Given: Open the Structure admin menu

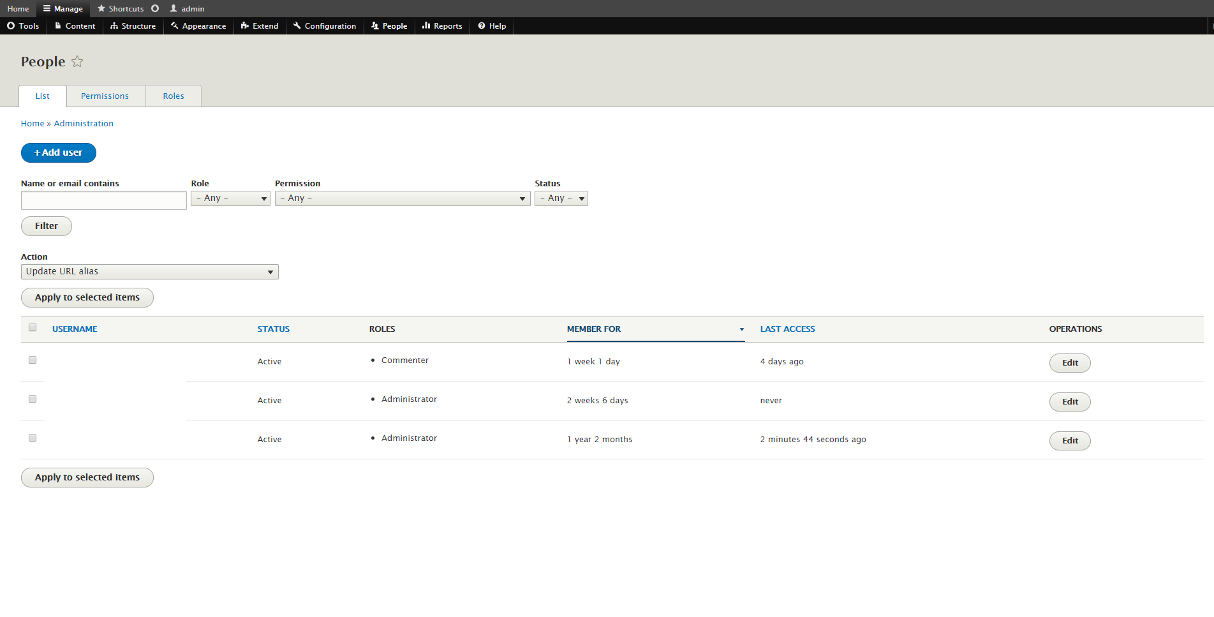Looking at the screenshot, I should pos(133,26).
